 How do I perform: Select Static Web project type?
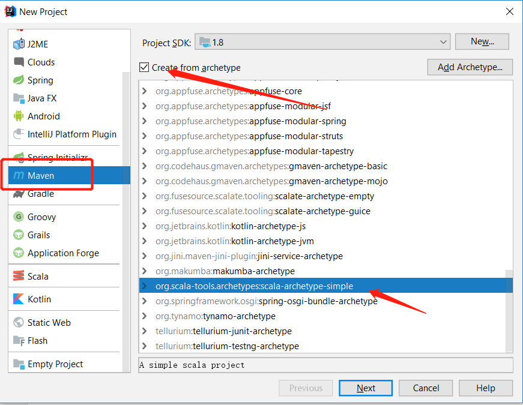[x=65, y=322]
